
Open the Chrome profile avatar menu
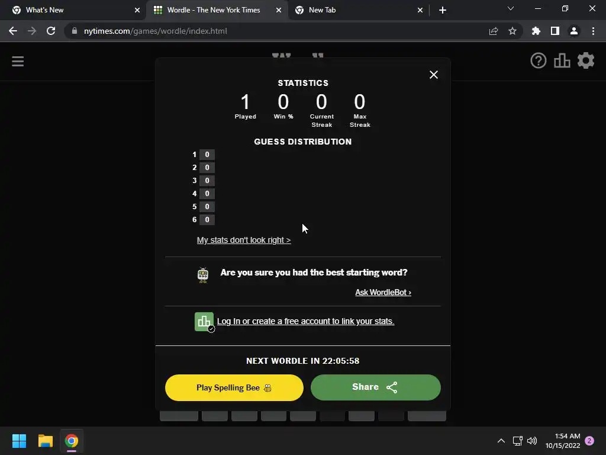(574, 31)
